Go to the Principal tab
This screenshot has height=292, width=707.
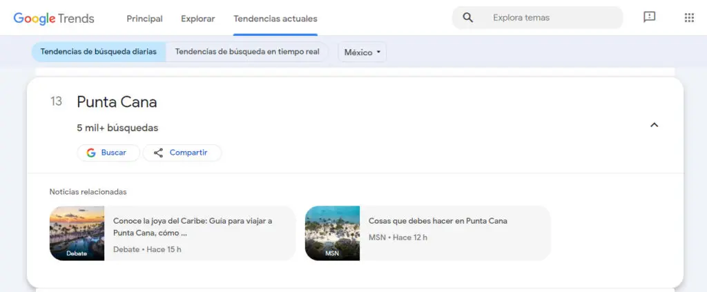point(144,19)
